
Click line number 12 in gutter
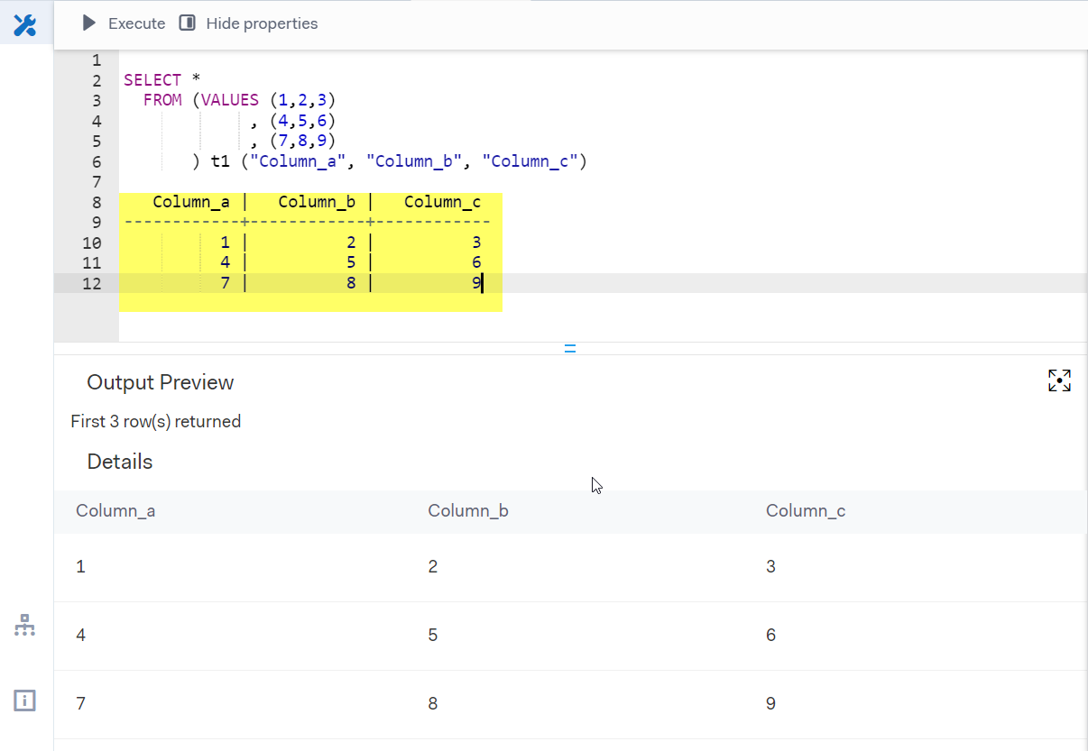(91, 283)
